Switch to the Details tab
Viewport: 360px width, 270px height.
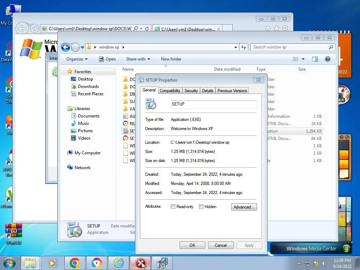(x=207, y=91)
